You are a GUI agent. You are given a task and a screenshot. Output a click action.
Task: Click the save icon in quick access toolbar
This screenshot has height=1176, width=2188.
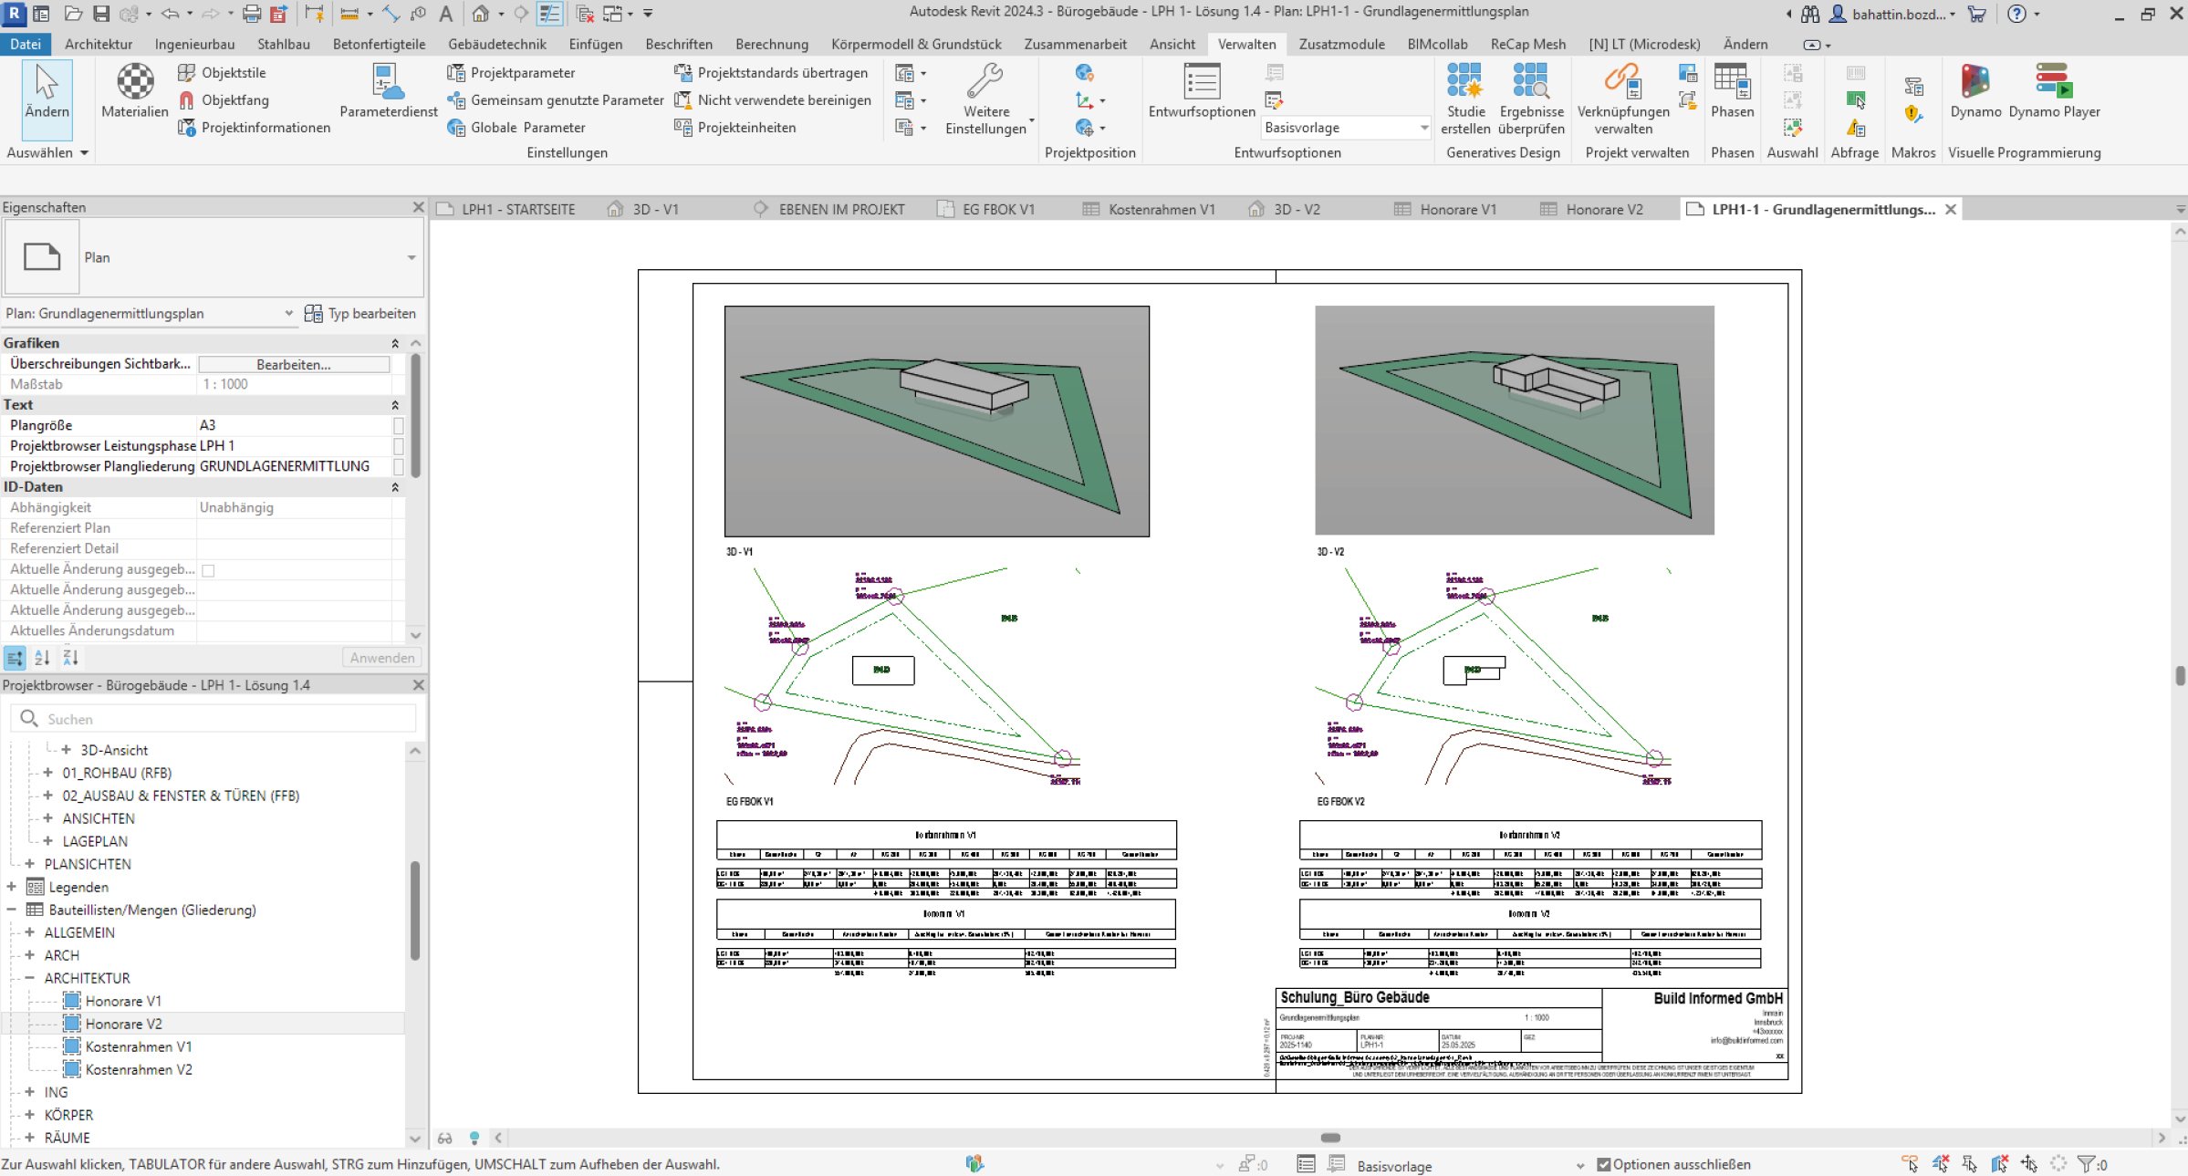[101, 14]
